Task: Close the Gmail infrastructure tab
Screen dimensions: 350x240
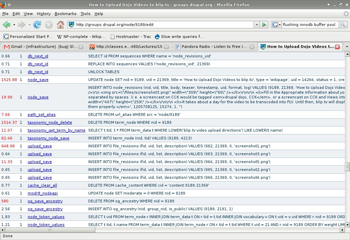Action: pos(81,46)
